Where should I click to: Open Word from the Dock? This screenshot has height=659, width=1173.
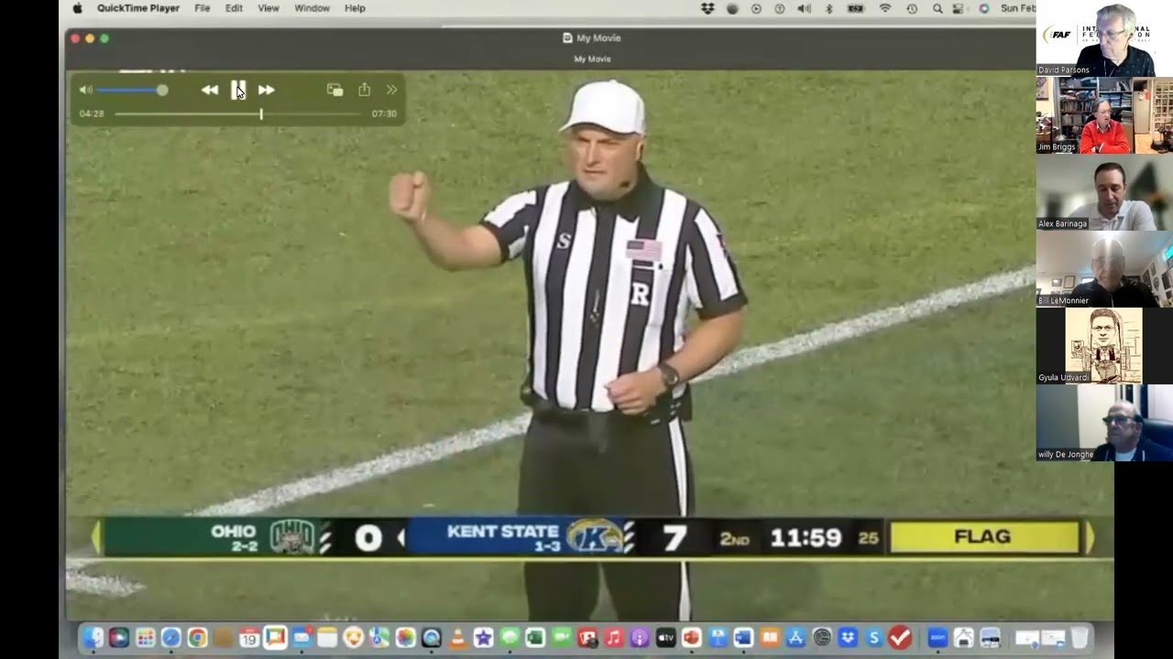tap(743, 638)
